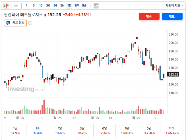Screen dimensions: 186x140
Task: Select the 1일 period cell
Action: tap(15, 131)
